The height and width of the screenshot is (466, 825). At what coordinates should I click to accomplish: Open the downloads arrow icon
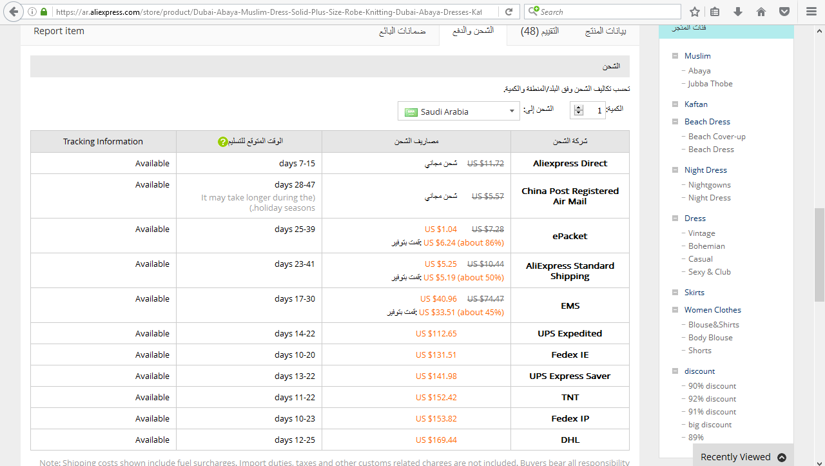(738, 12)
